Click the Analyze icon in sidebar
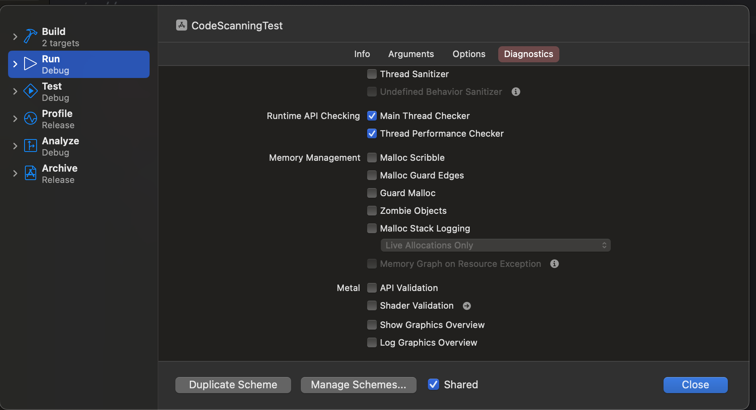Screen dimensions: 756x410 click(x=30, y=146)
